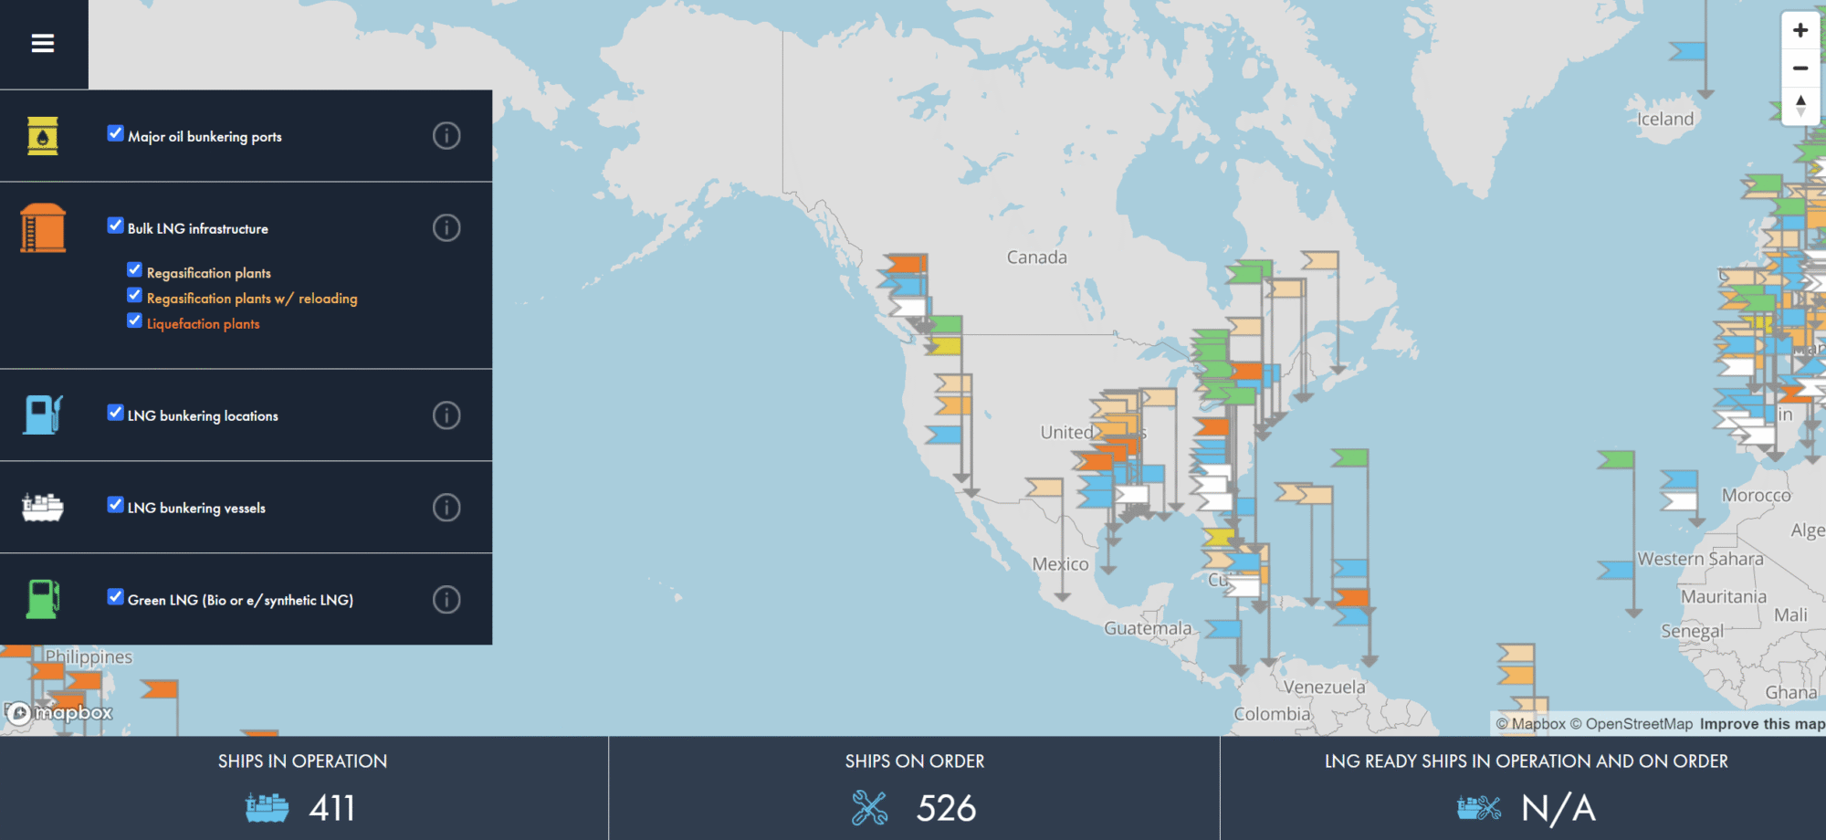Reset map bearing with compass button
This screenshot has width=1826, height=840.
(x=1800, y=106)
